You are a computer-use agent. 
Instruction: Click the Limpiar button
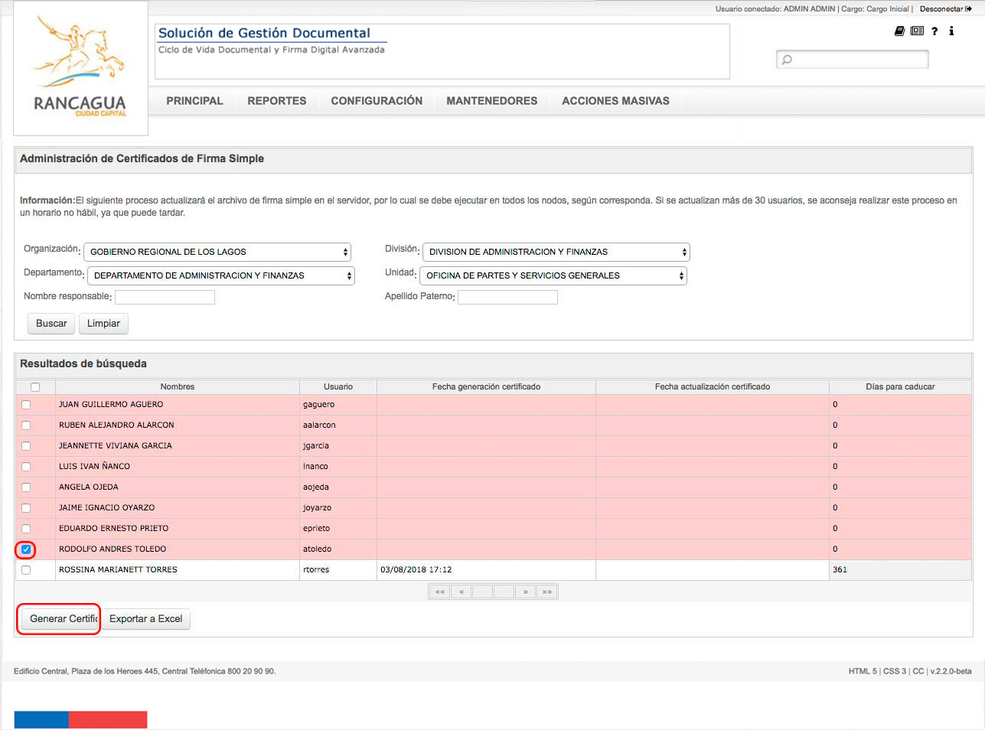click(x=103, y=324)
